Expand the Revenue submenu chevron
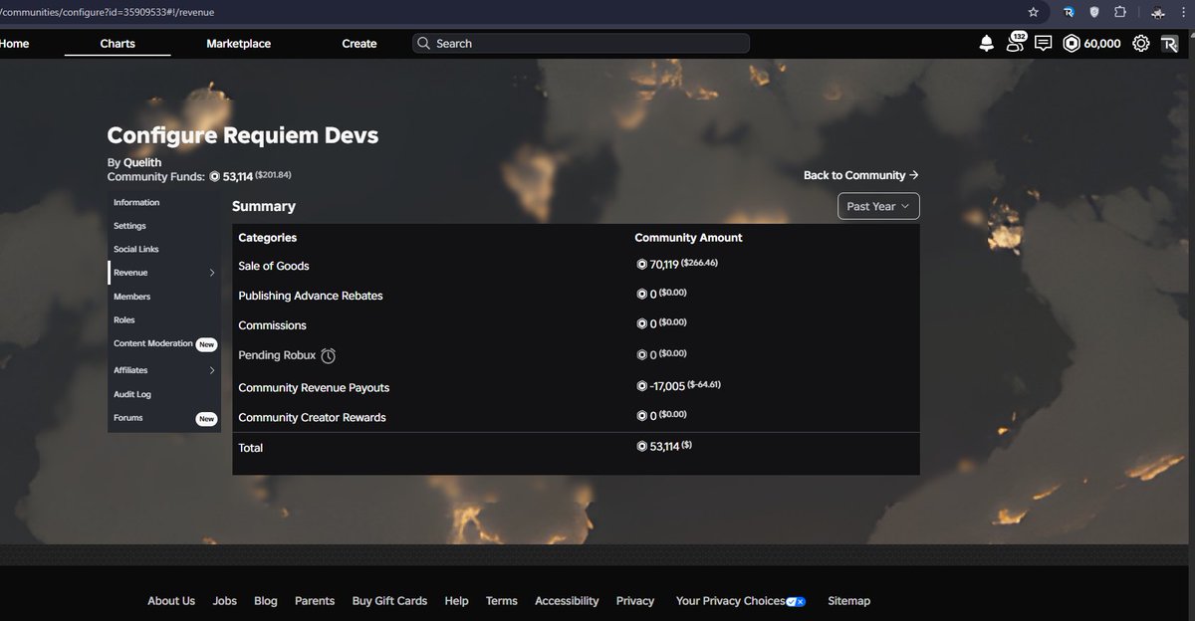The height and width of the screenshot is (621, 1195). coord(212,273)
